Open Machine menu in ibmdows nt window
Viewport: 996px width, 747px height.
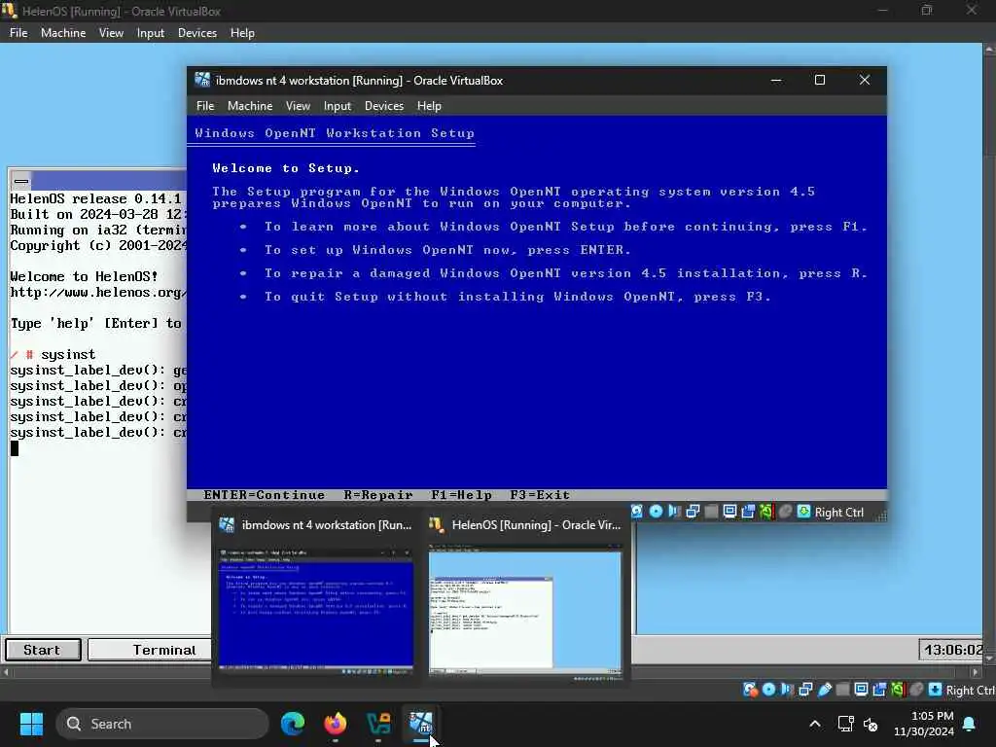pos(250,106)
